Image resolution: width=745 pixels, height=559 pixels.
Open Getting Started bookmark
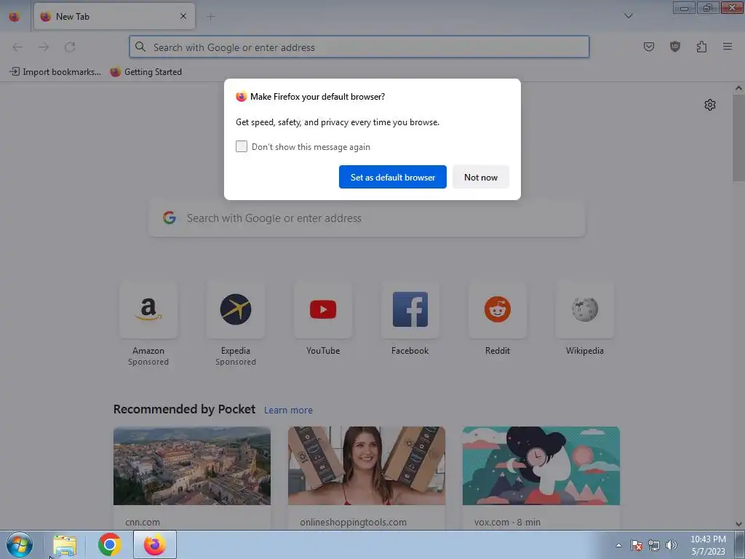(x=146, y=72)
